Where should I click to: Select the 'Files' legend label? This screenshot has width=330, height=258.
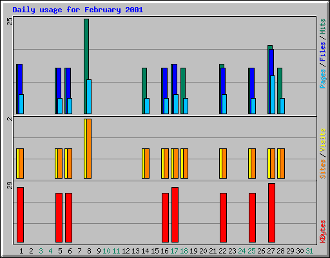[323, 51]
